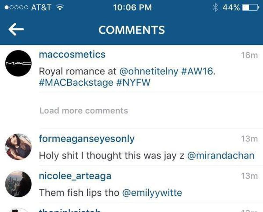Tap the battery icon in status bar
The height and width of the screenshot is (212, 263).
[x=249, y=8]
